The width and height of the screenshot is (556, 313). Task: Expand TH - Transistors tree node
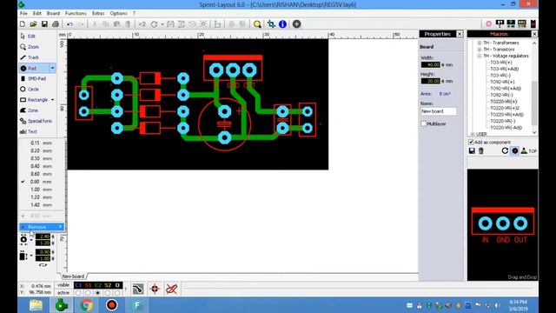[479, 50]
